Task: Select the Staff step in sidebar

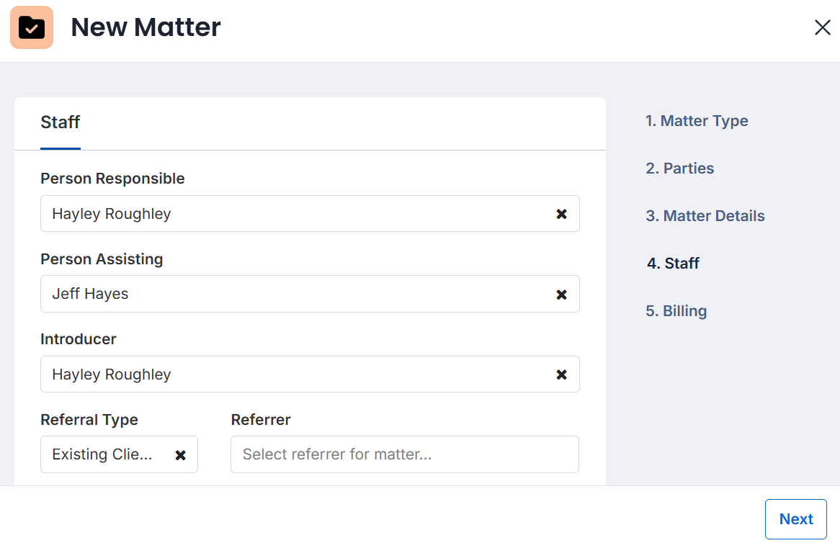Action: [673, 264]
